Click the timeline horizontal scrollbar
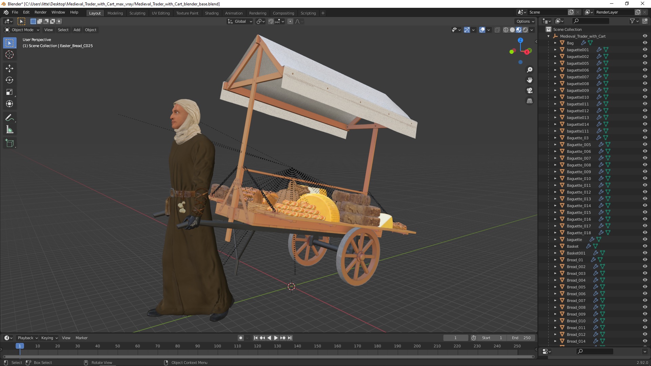The width and height of the screenshot is (651, 366). point(269,357)
